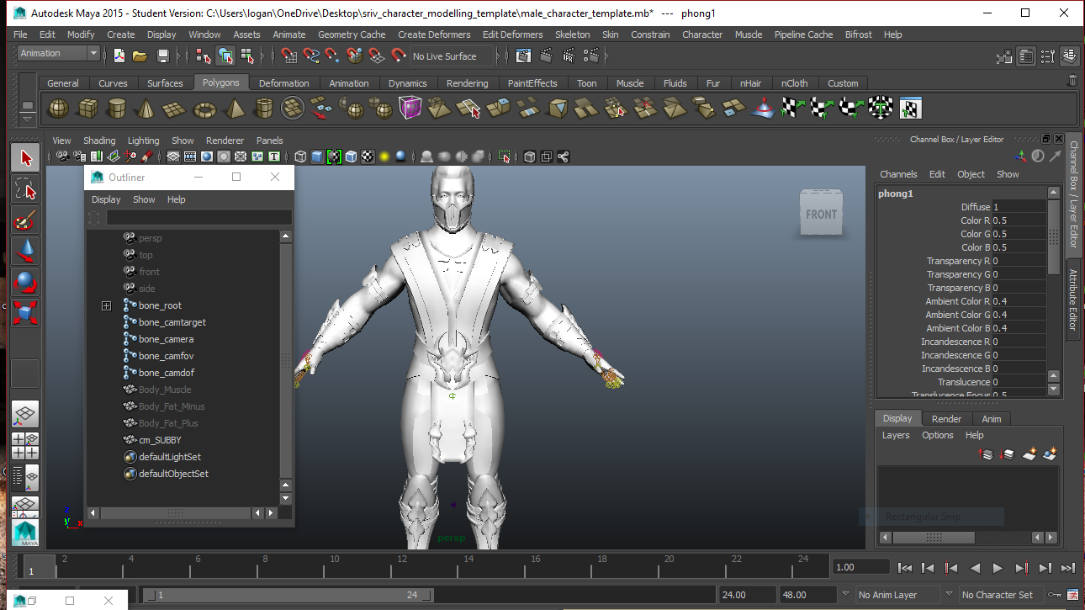Create a polygon Pyramid from shelf
Viewport: 1085px width, 610px height.
tap(234, 108)
